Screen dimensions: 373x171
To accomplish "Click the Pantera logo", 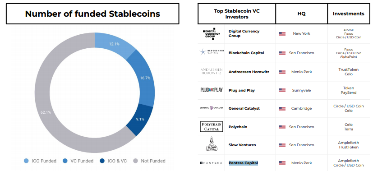I will (211, 163).
